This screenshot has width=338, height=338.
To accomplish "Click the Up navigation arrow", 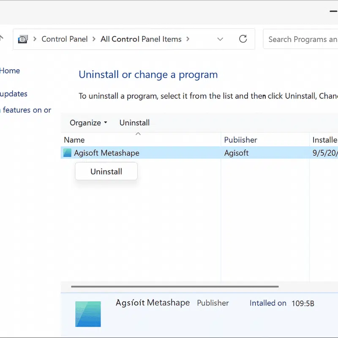I will 1,39.
